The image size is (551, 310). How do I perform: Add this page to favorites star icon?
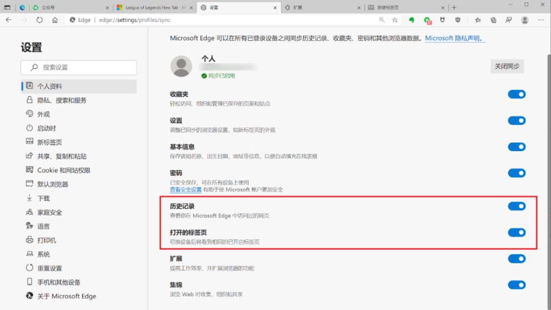[395, 20]
